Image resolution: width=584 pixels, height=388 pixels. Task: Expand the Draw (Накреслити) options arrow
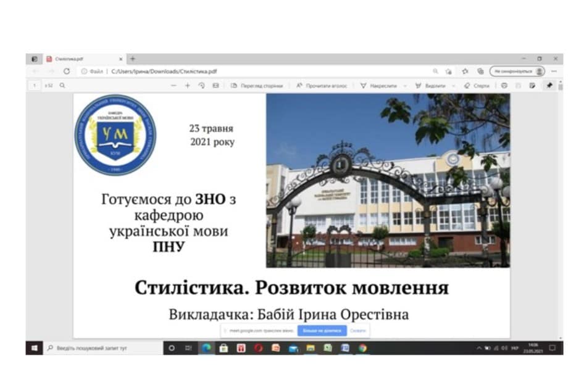[404, 86]
